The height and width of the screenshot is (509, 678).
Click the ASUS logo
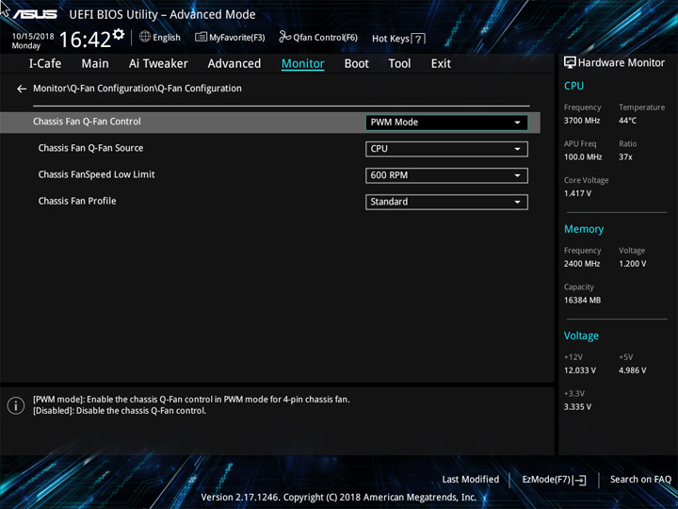(35, 14)
